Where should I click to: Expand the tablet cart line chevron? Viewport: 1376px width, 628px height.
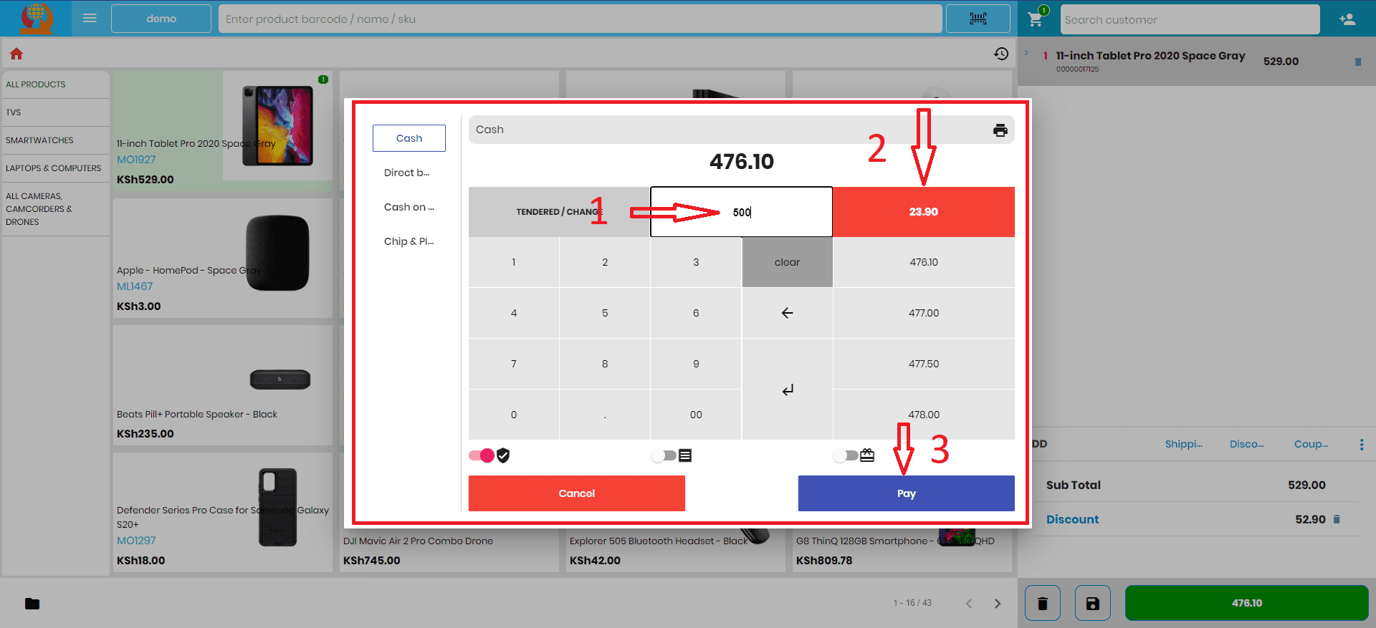tap(1026, 53)
